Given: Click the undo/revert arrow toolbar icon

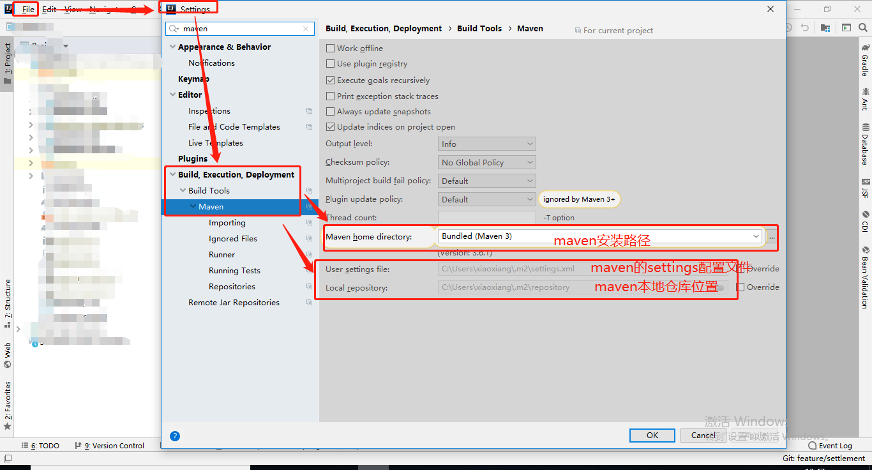Looking at the screenshot, I should click(805, 27).
